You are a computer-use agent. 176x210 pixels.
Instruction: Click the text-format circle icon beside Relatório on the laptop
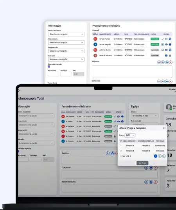[108, 153]
